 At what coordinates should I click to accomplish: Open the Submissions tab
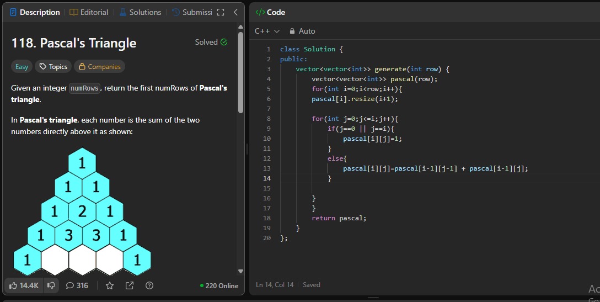(192, 12)
